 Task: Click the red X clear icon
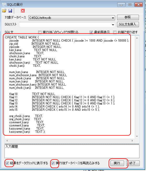[23, 11]
